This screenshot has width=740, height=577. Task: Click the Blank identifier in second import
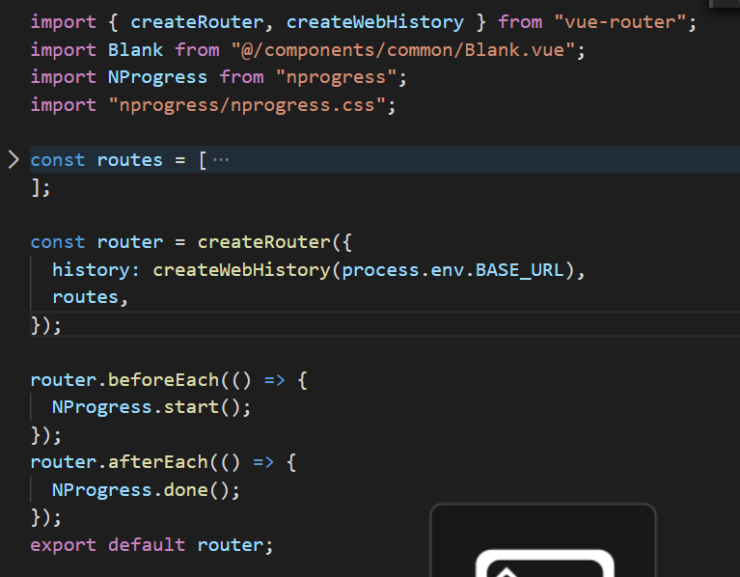point(135,50)
